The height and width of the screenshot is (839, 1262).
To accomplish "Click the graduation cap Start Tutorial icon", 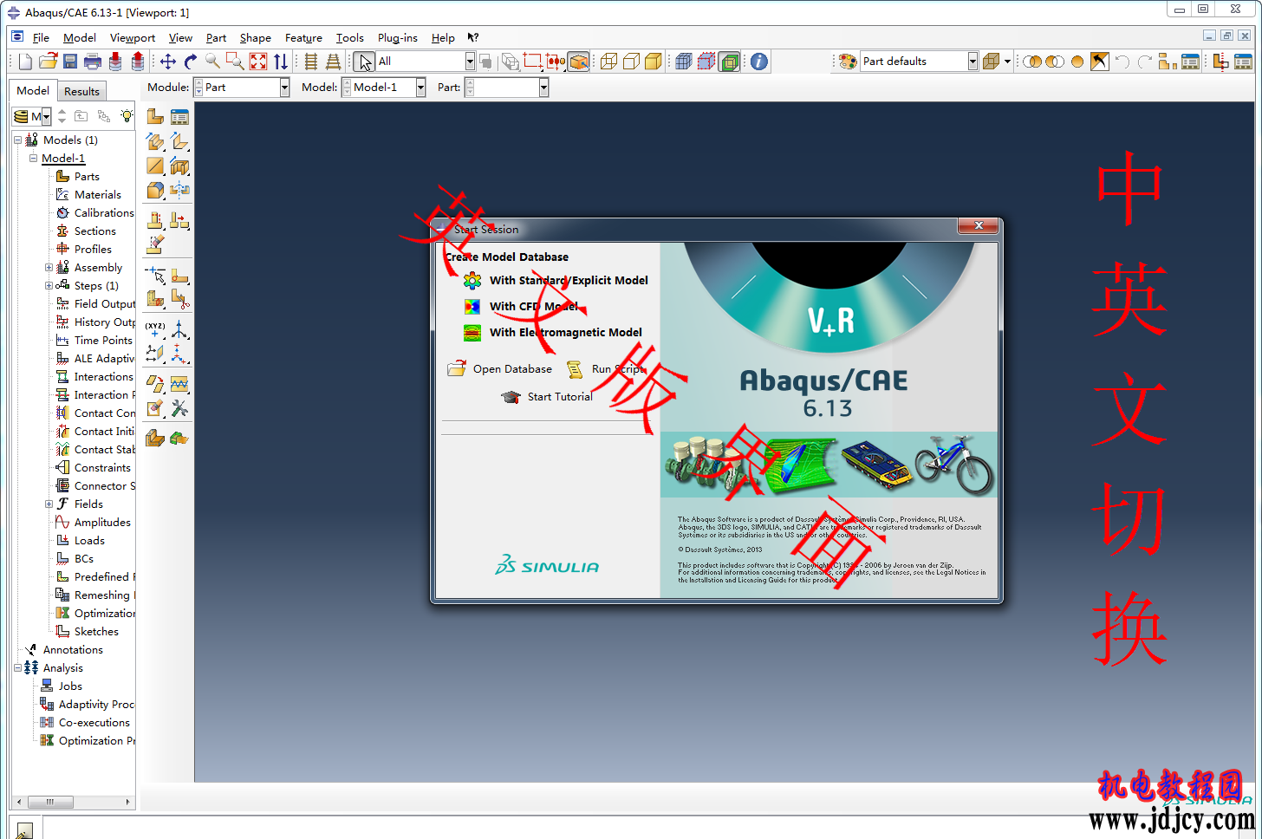I will pyautogui.click(x=511, y=397).
